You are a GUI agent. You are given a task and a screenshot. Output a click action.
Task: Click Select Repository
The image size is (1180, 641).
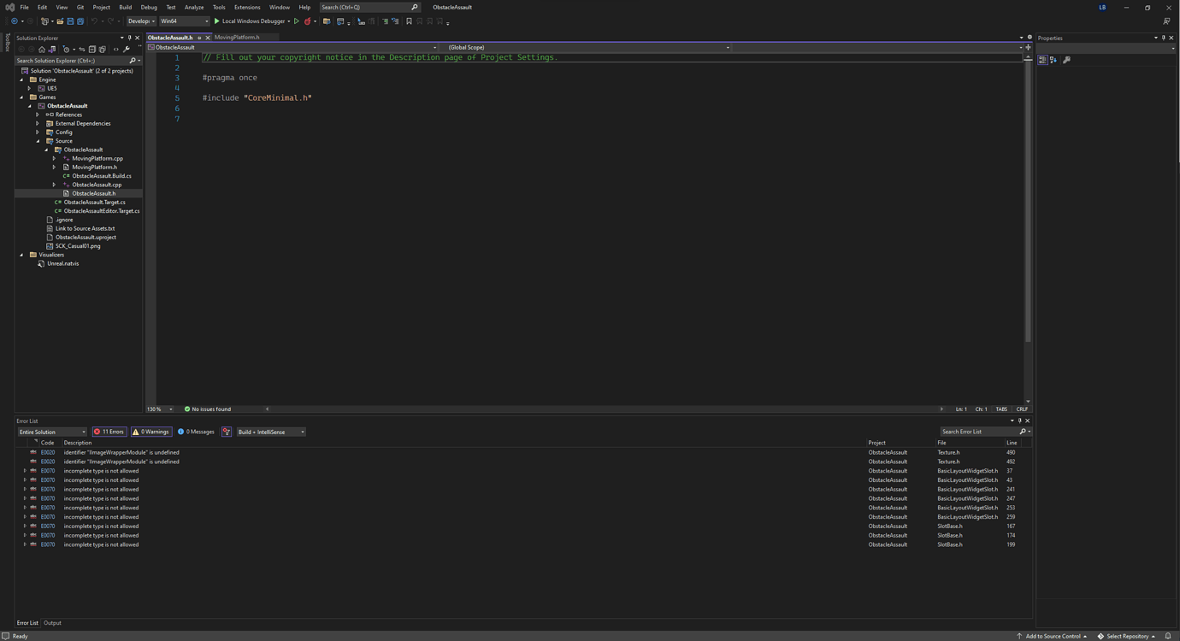[1126, 636]
